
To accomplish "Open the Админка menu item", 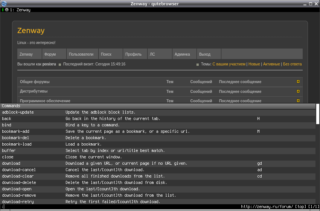I will [x=184, y=54].
